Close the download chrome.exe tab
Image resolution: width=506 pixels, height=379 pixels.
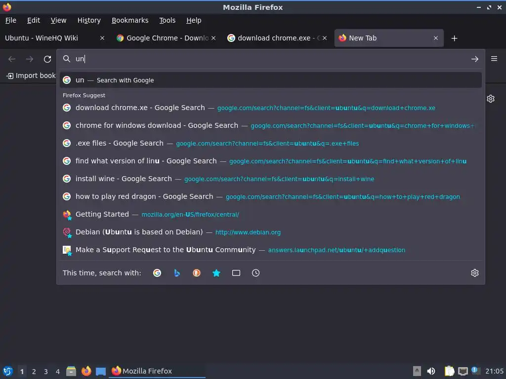[x=325, y=38]
